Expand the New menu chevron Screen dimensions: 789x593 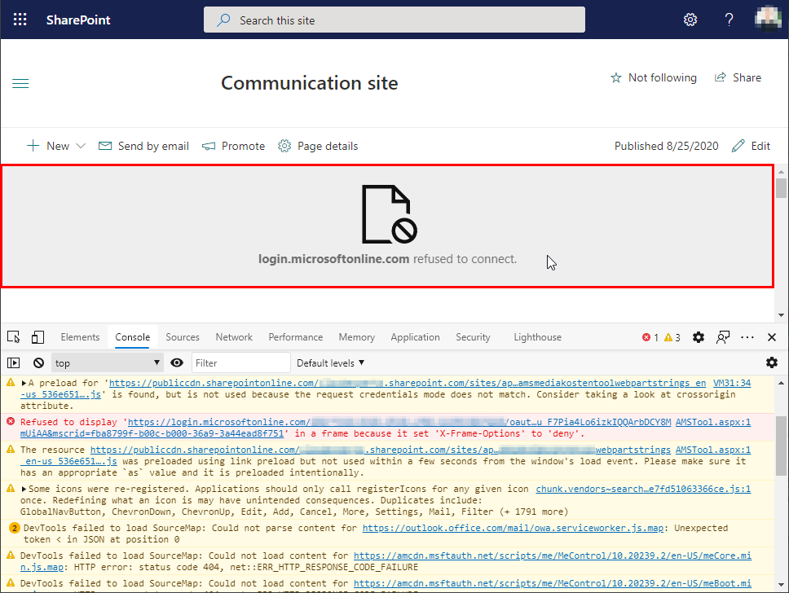tap(81, 146)
